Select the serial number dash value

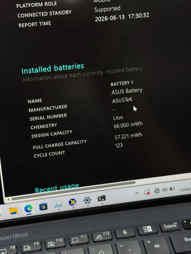114,110
